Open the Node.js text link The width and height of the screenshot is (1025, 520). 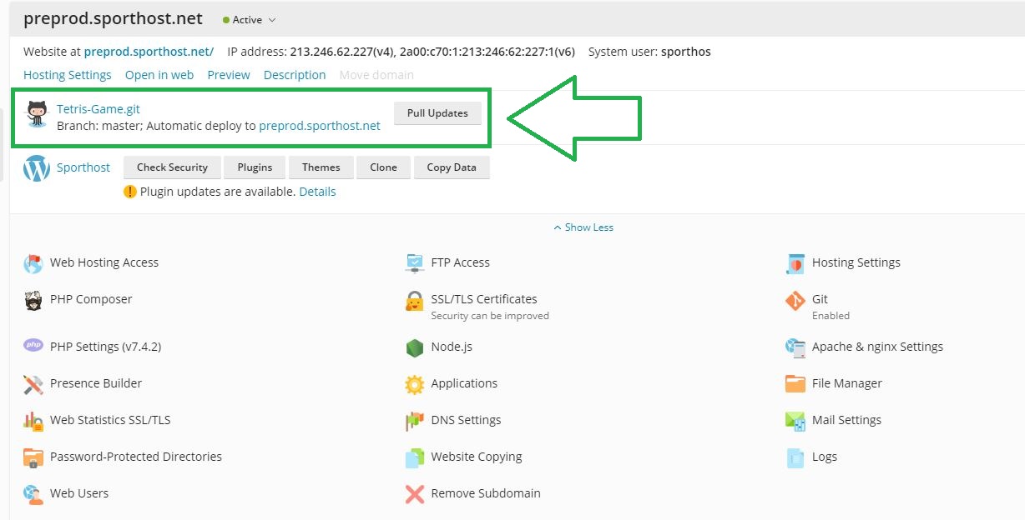pos(452,347)
